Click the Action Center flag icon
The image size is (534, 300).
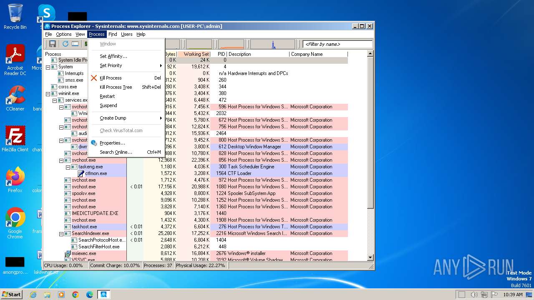[494, 295]
